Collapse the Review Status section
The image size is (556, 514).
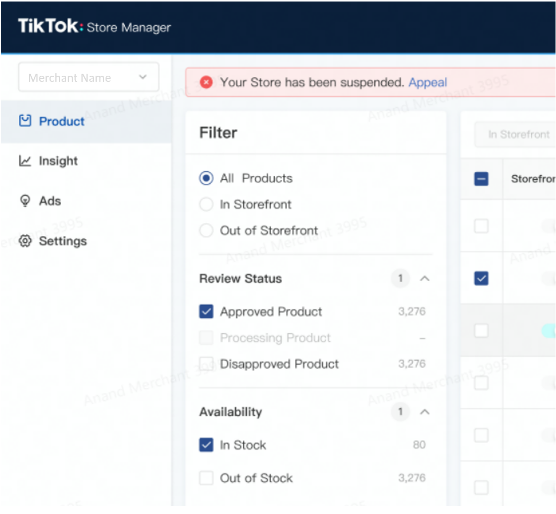click(x=425, y=279)
